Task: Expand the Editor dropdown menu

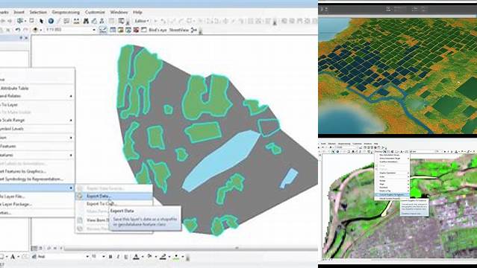Action: (x=142, y=21)
